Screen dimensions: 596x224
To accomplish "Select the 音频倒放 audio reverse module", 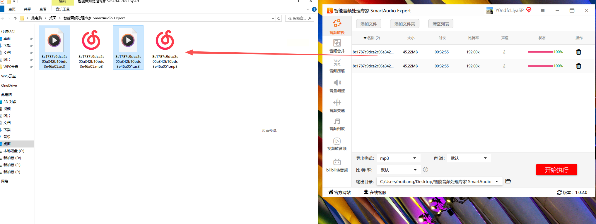I will [337, 124].
